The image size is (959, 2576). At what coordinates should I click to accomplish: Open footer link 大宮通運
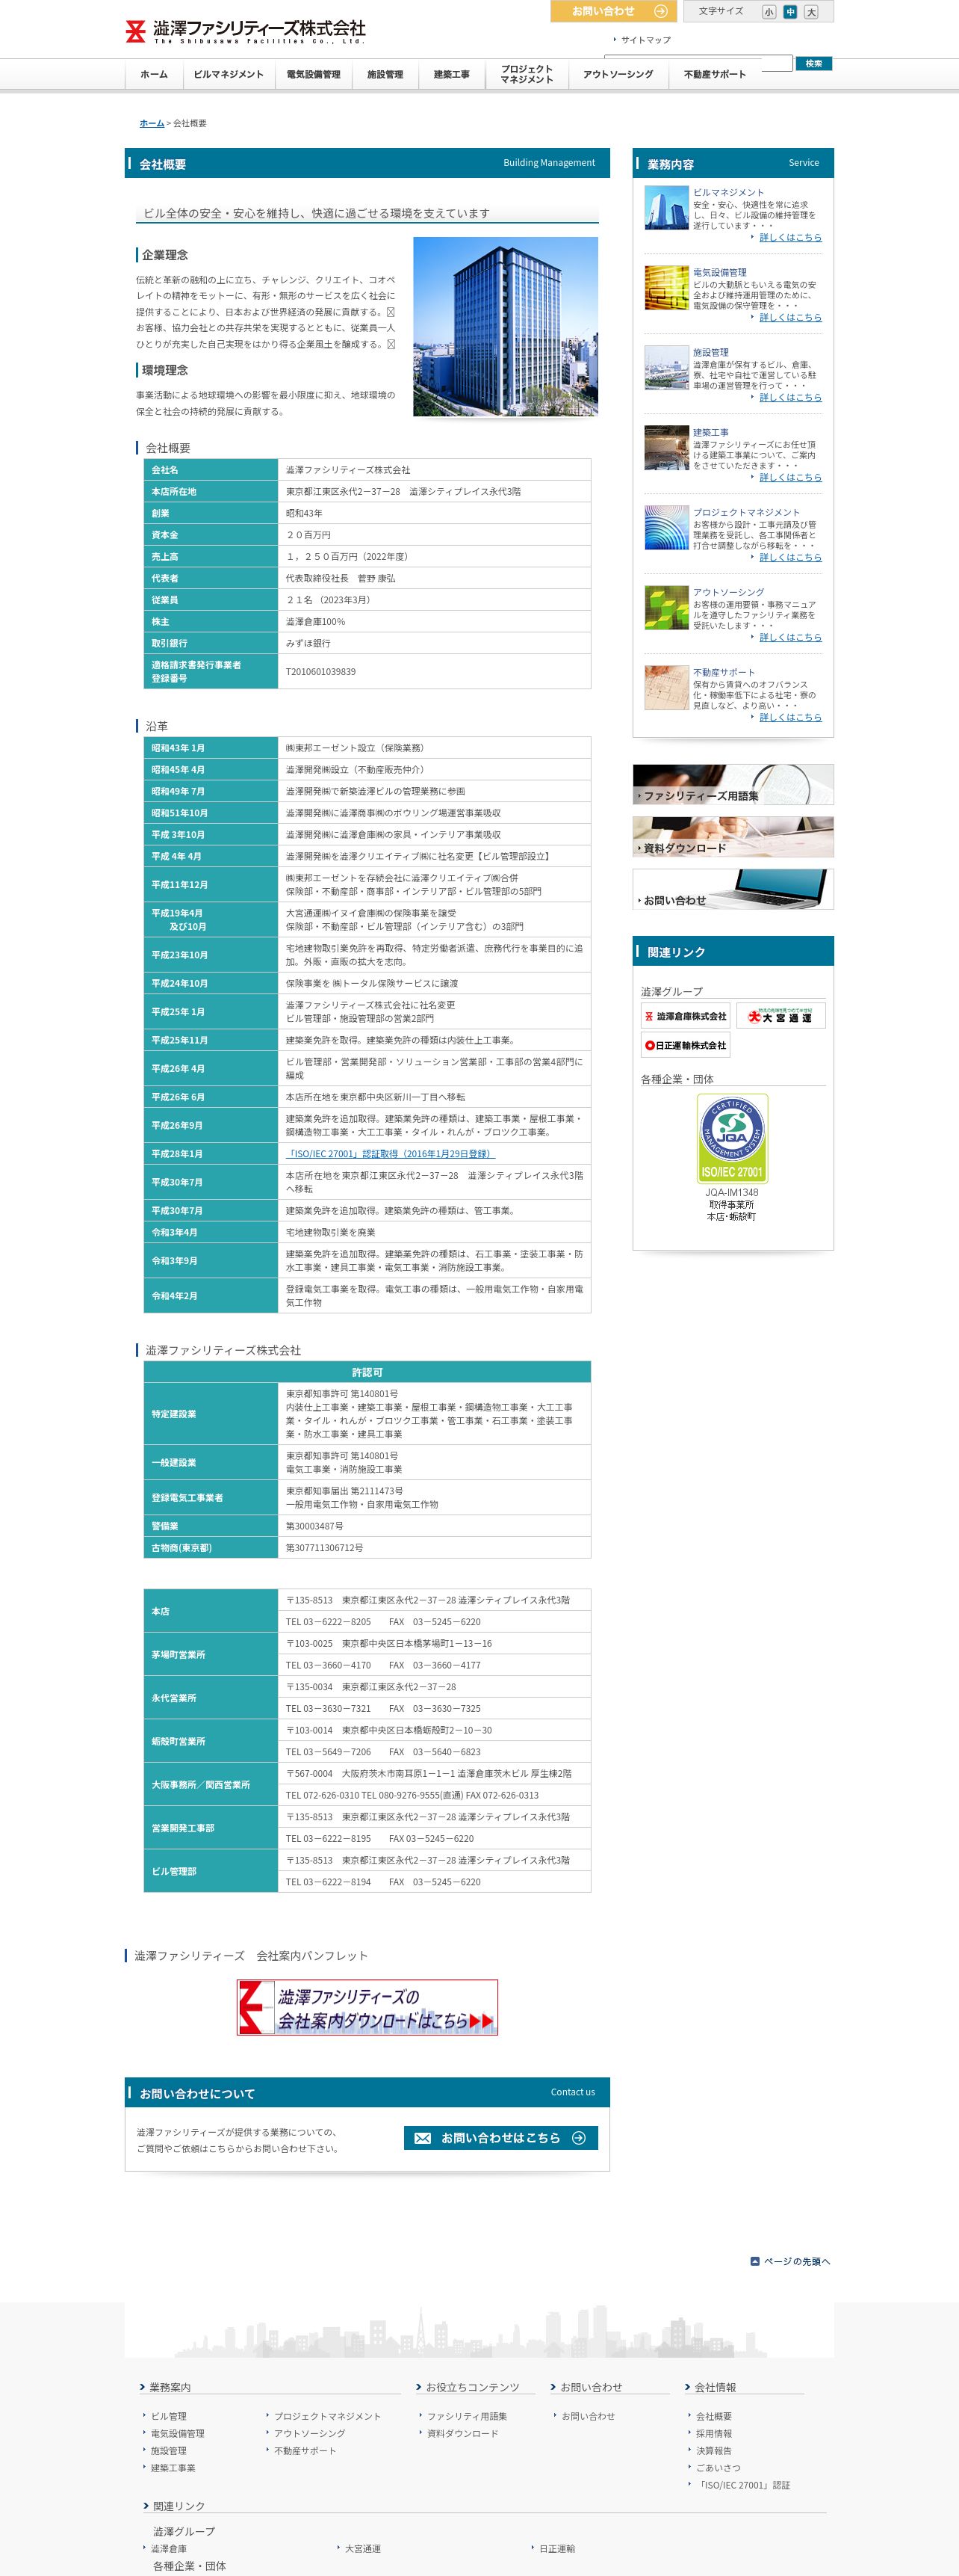click(363, 2549)
